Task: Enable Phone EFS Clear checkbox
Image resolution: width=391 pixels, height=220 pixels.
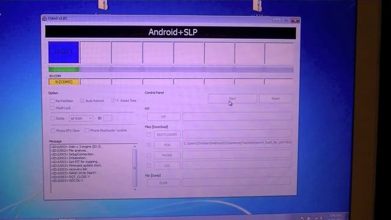Action: click(53, 130)
